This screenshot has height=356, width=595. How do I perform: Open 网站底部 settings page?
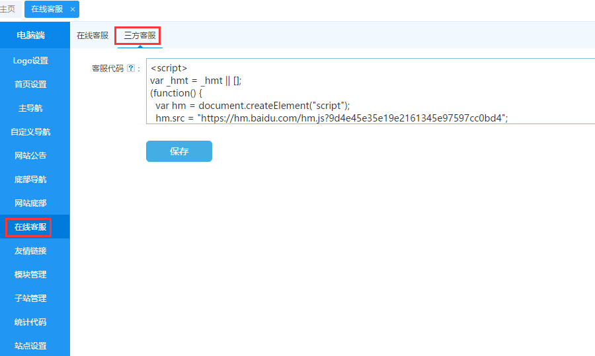click(x=31, y=203)
